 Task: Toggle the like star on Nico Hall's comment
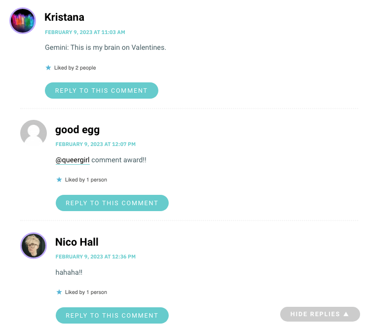(59, 292)
